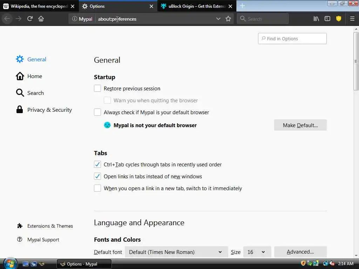The image size is (359, 269).
Task: Click the security alert shield tray icon
Action: pos(303,263)
